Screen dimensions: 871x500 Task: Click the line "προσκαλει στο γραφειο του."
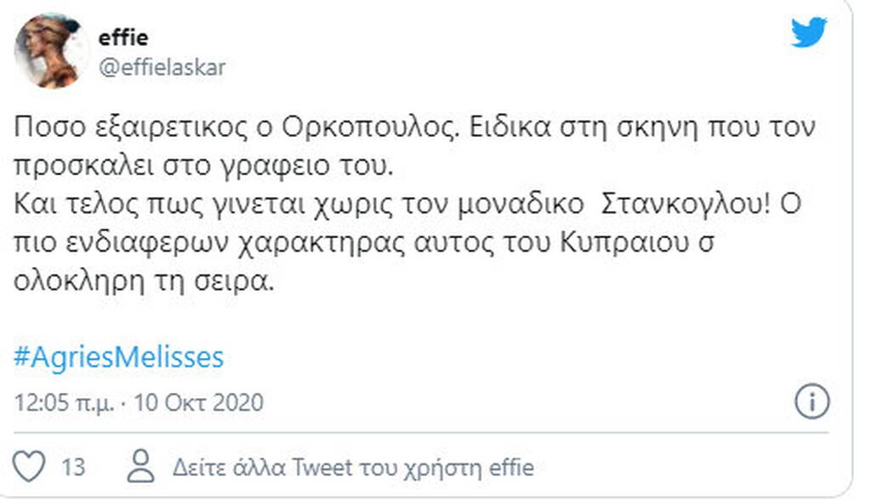206,168
